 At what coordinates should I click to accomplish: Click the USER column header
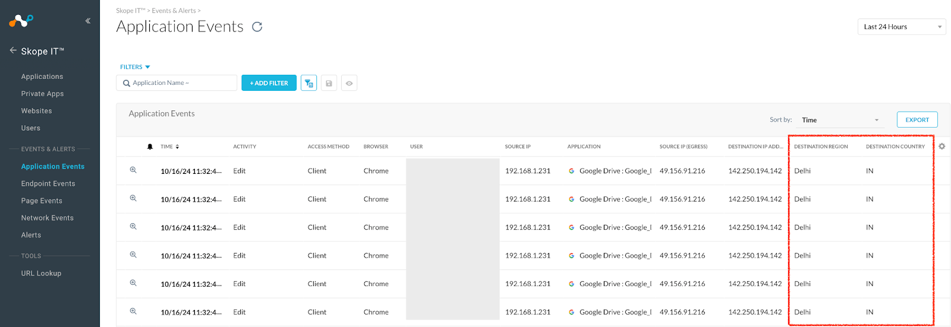(x=416, y=147)
